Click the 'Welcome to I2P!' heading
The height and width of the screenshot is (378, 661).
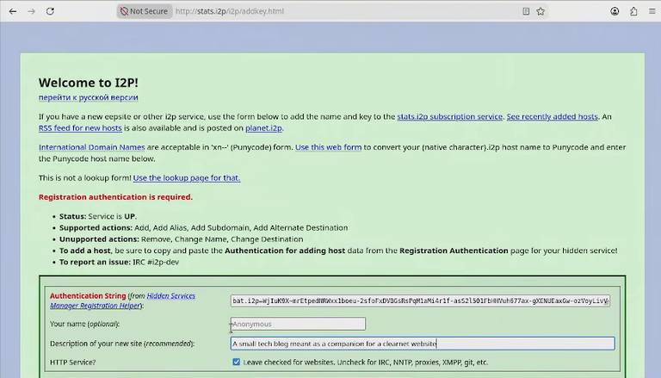[x=89, y=83]
